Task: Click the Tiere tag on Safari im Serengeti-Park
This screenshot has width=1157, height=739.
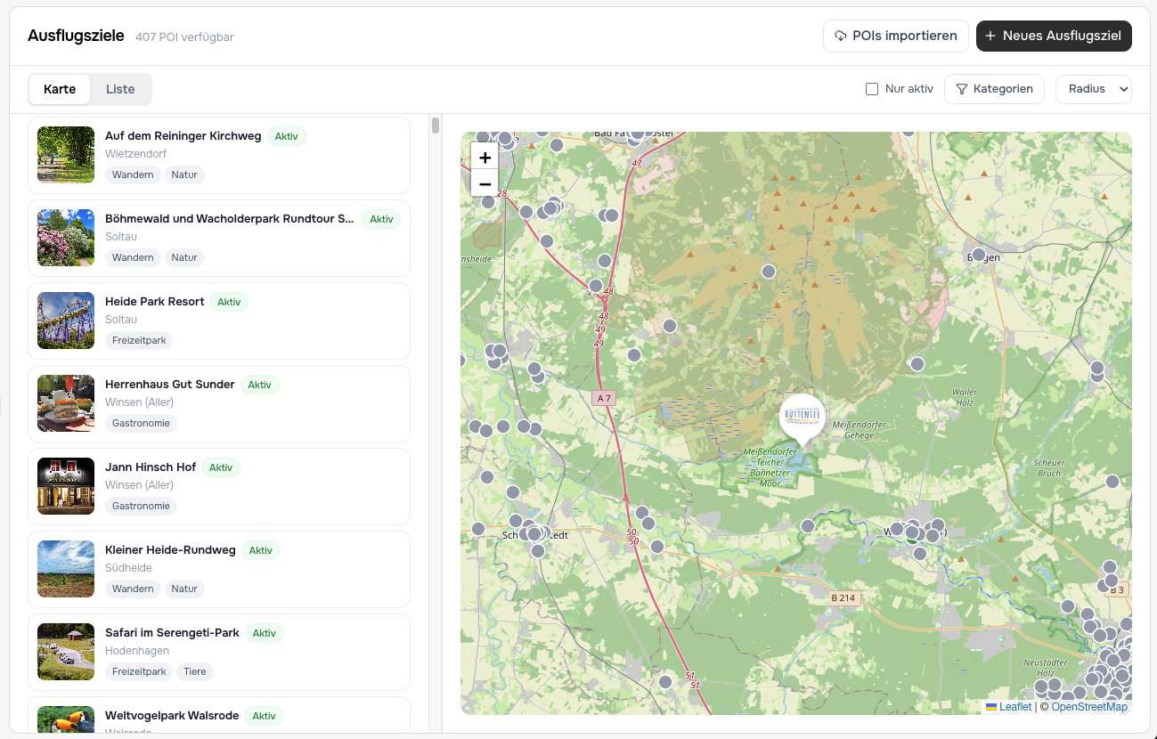Action: [195, 671]
